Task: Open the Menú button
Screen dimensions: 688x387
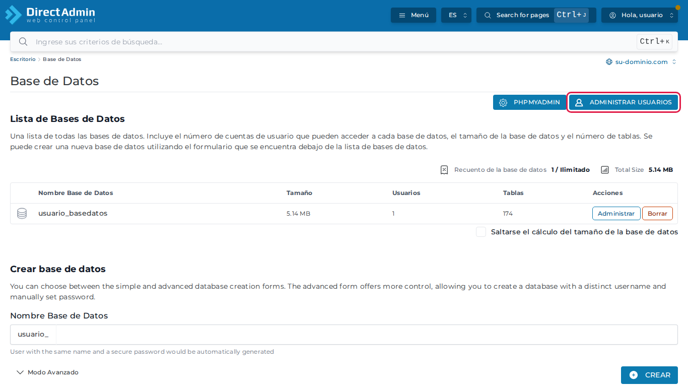Action: pyautogui.click(x=414, y=15)
